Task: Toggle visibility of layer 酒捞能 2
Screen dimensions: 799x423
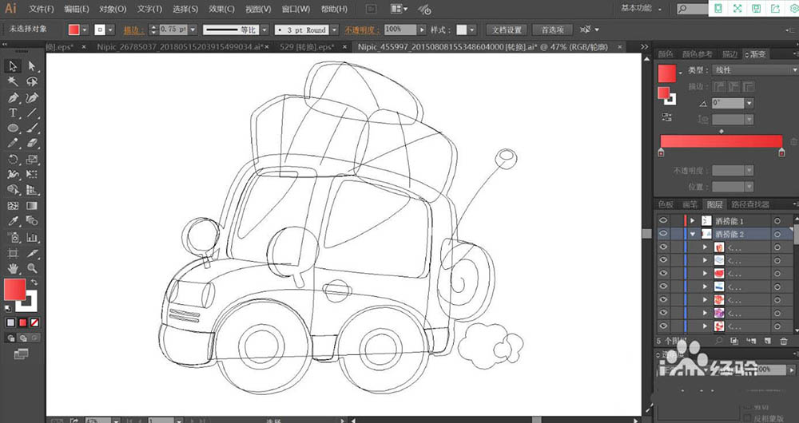Action: (663, 234)
